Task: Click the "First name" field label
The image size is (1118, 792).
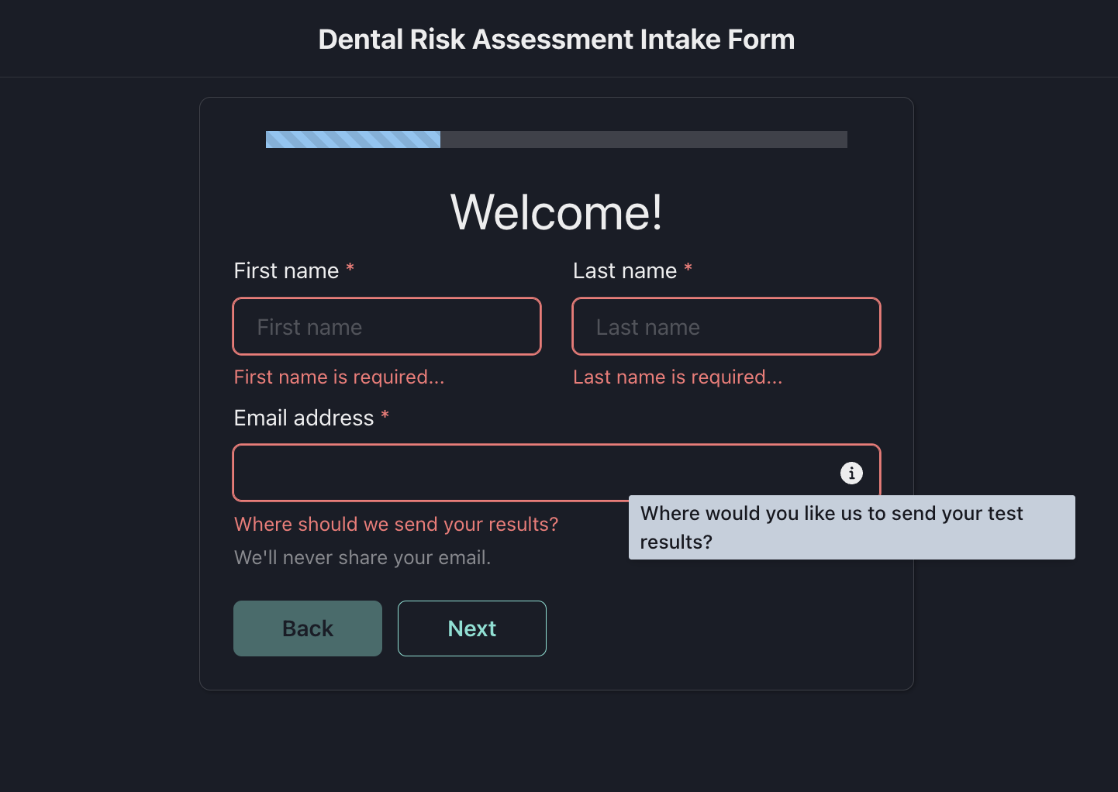Action: [x=286, y=270]
